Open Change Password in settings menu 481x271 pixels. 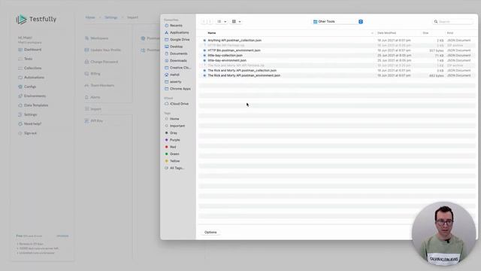pos(104,62)
